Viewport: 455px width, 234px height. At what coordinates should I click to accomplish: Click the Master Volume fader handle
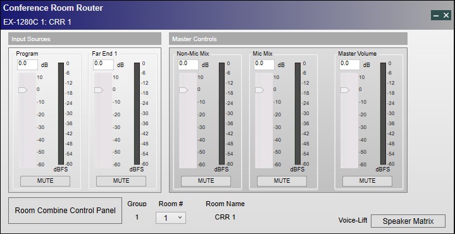click(x=345, y=90)
